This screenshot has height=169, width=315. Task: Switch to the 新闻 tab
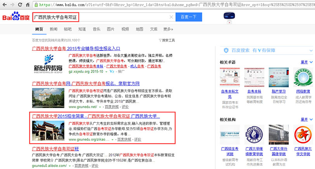(54, 29)
